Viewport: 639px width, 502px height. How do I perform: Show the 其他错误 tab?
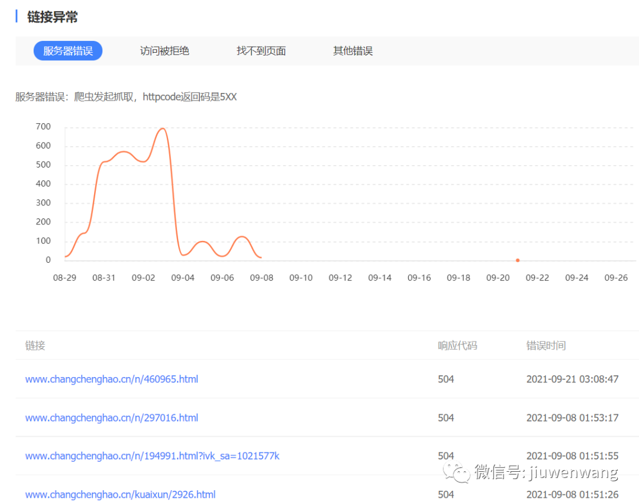(x=353, y=51)
